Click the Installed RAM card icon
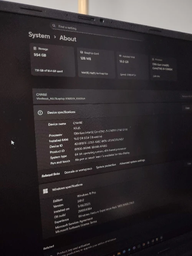 [120, 56]
